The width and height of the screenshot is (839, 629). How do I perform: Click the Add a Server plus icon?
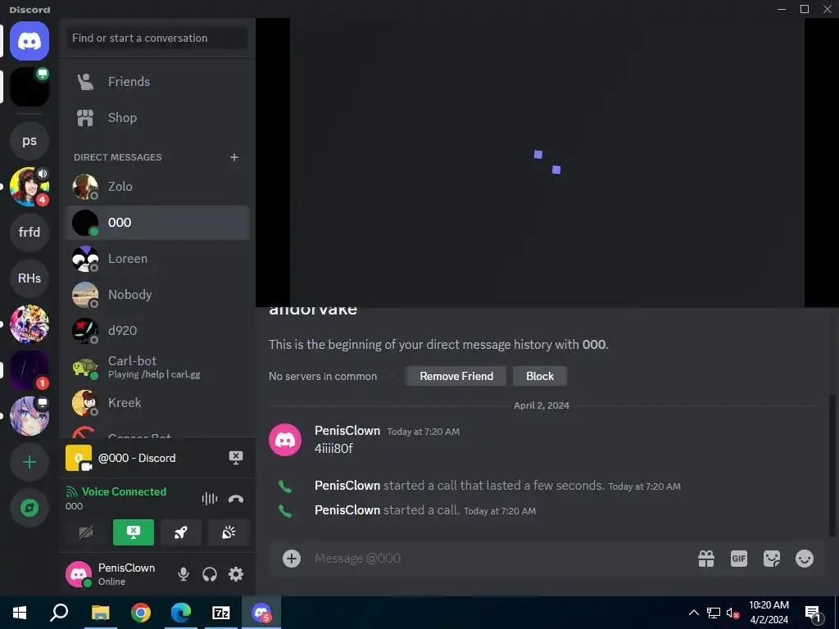click(x=29, y=462)
